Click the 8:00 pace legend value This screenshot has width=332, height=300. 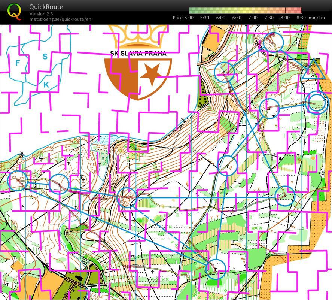(x=285, y=18)
